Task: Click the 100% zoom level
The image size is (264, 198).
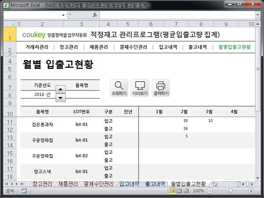Action: click(x=198, y=191)
